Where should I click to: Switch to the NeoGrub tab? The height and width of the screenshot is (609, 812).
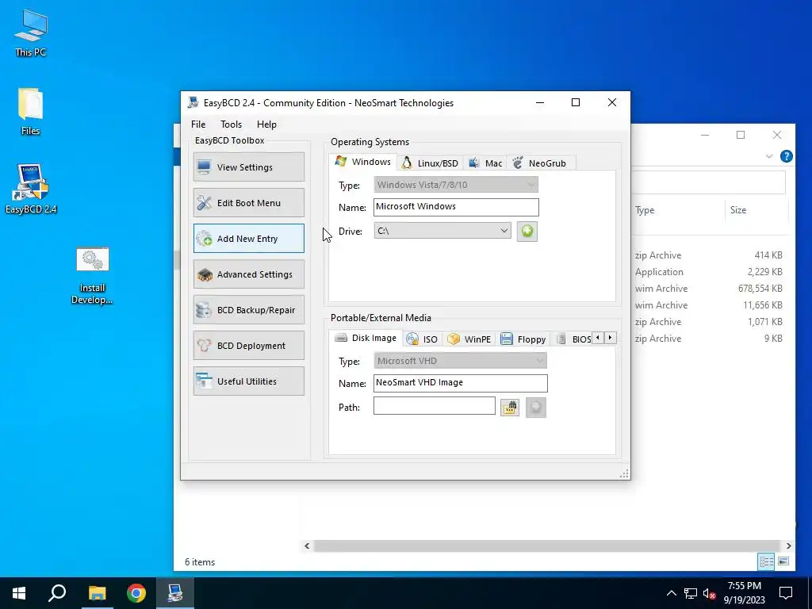coord(540,163)
